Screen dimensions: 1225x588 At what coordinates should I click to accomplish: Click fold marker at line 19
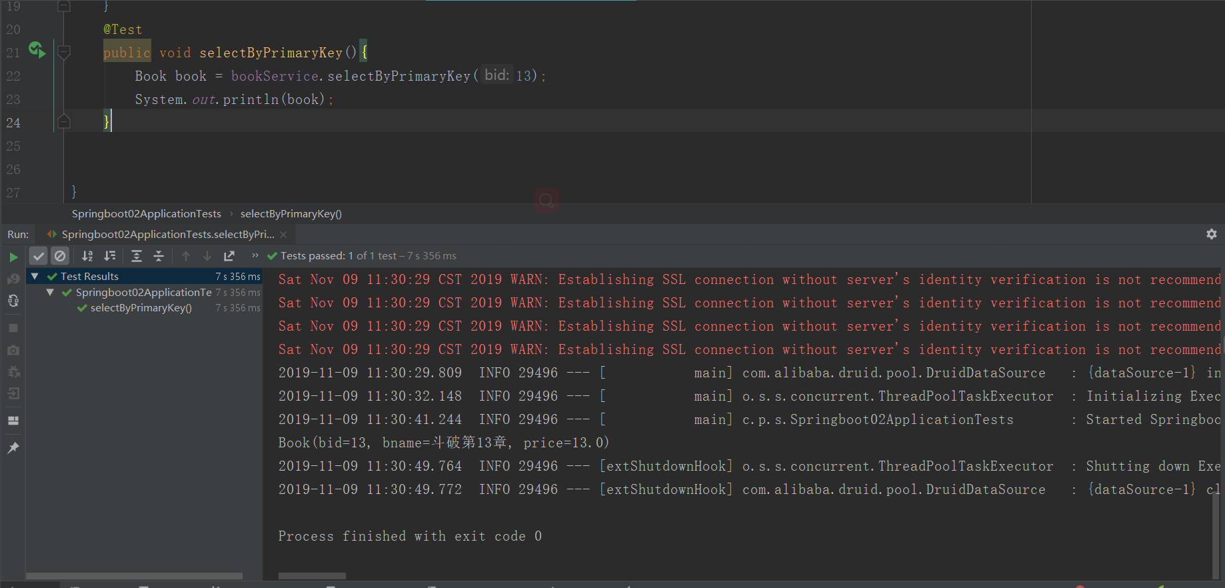point(64,6)
